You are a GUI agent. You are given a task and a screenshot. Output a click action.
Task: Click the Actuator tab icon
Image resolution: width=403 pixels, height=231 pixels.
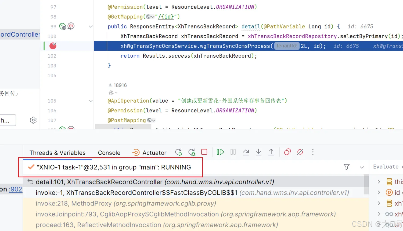click(136, 152)
